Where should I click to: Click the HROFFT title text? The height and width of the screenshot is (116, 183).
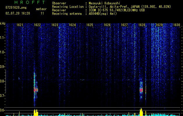[30, 2]
